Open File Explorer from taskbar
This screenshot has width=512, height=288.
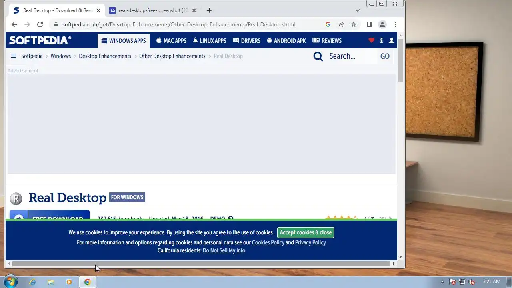click(x=51, y=282)
